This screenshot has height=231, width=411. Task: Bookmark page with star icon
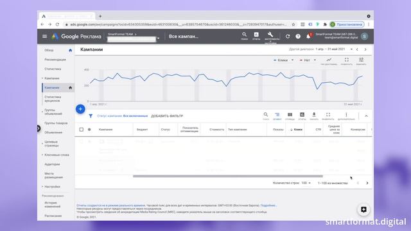(293, 24)
